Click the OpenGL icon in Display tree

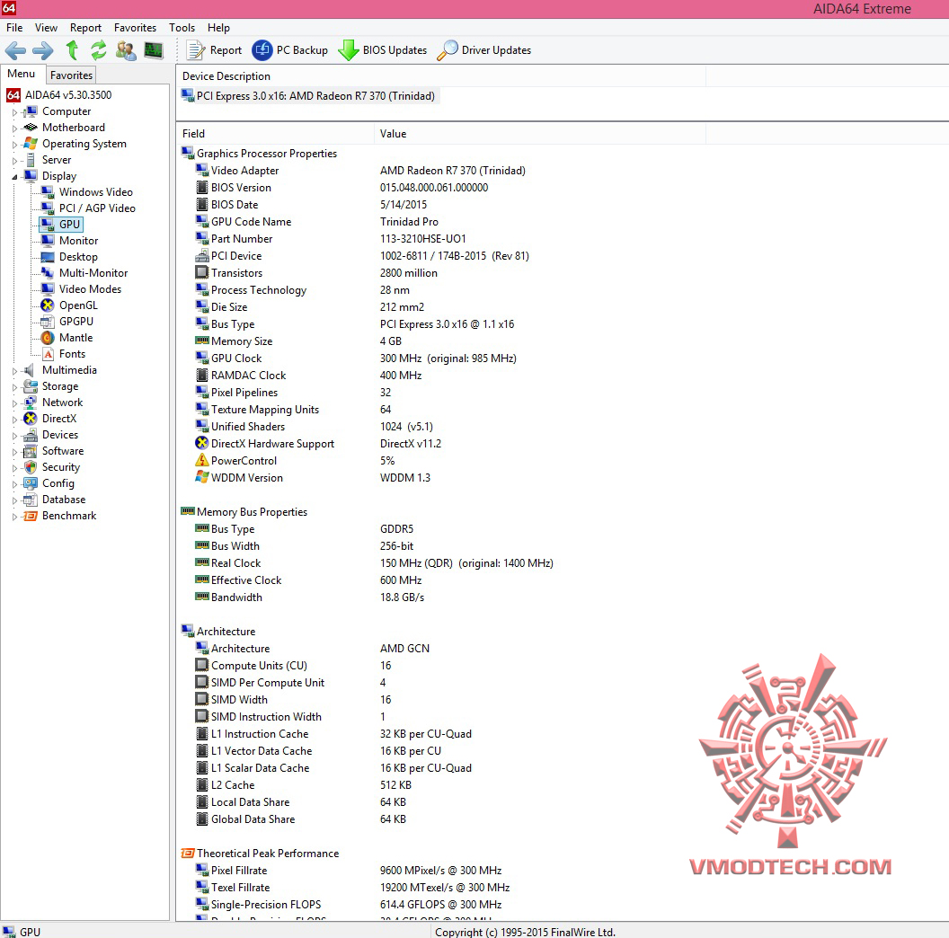[x=48, y=305]
